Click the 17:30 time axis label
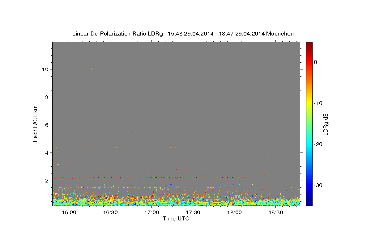This screenshot has height=247, width=371. [x=193, y=213]
